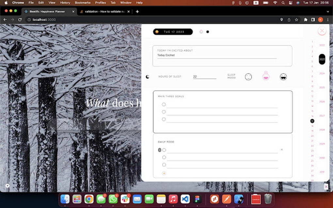This screenshot has height=208, width=333.
Task: Click the plus icon to add a todo
Action: (164, 173)
